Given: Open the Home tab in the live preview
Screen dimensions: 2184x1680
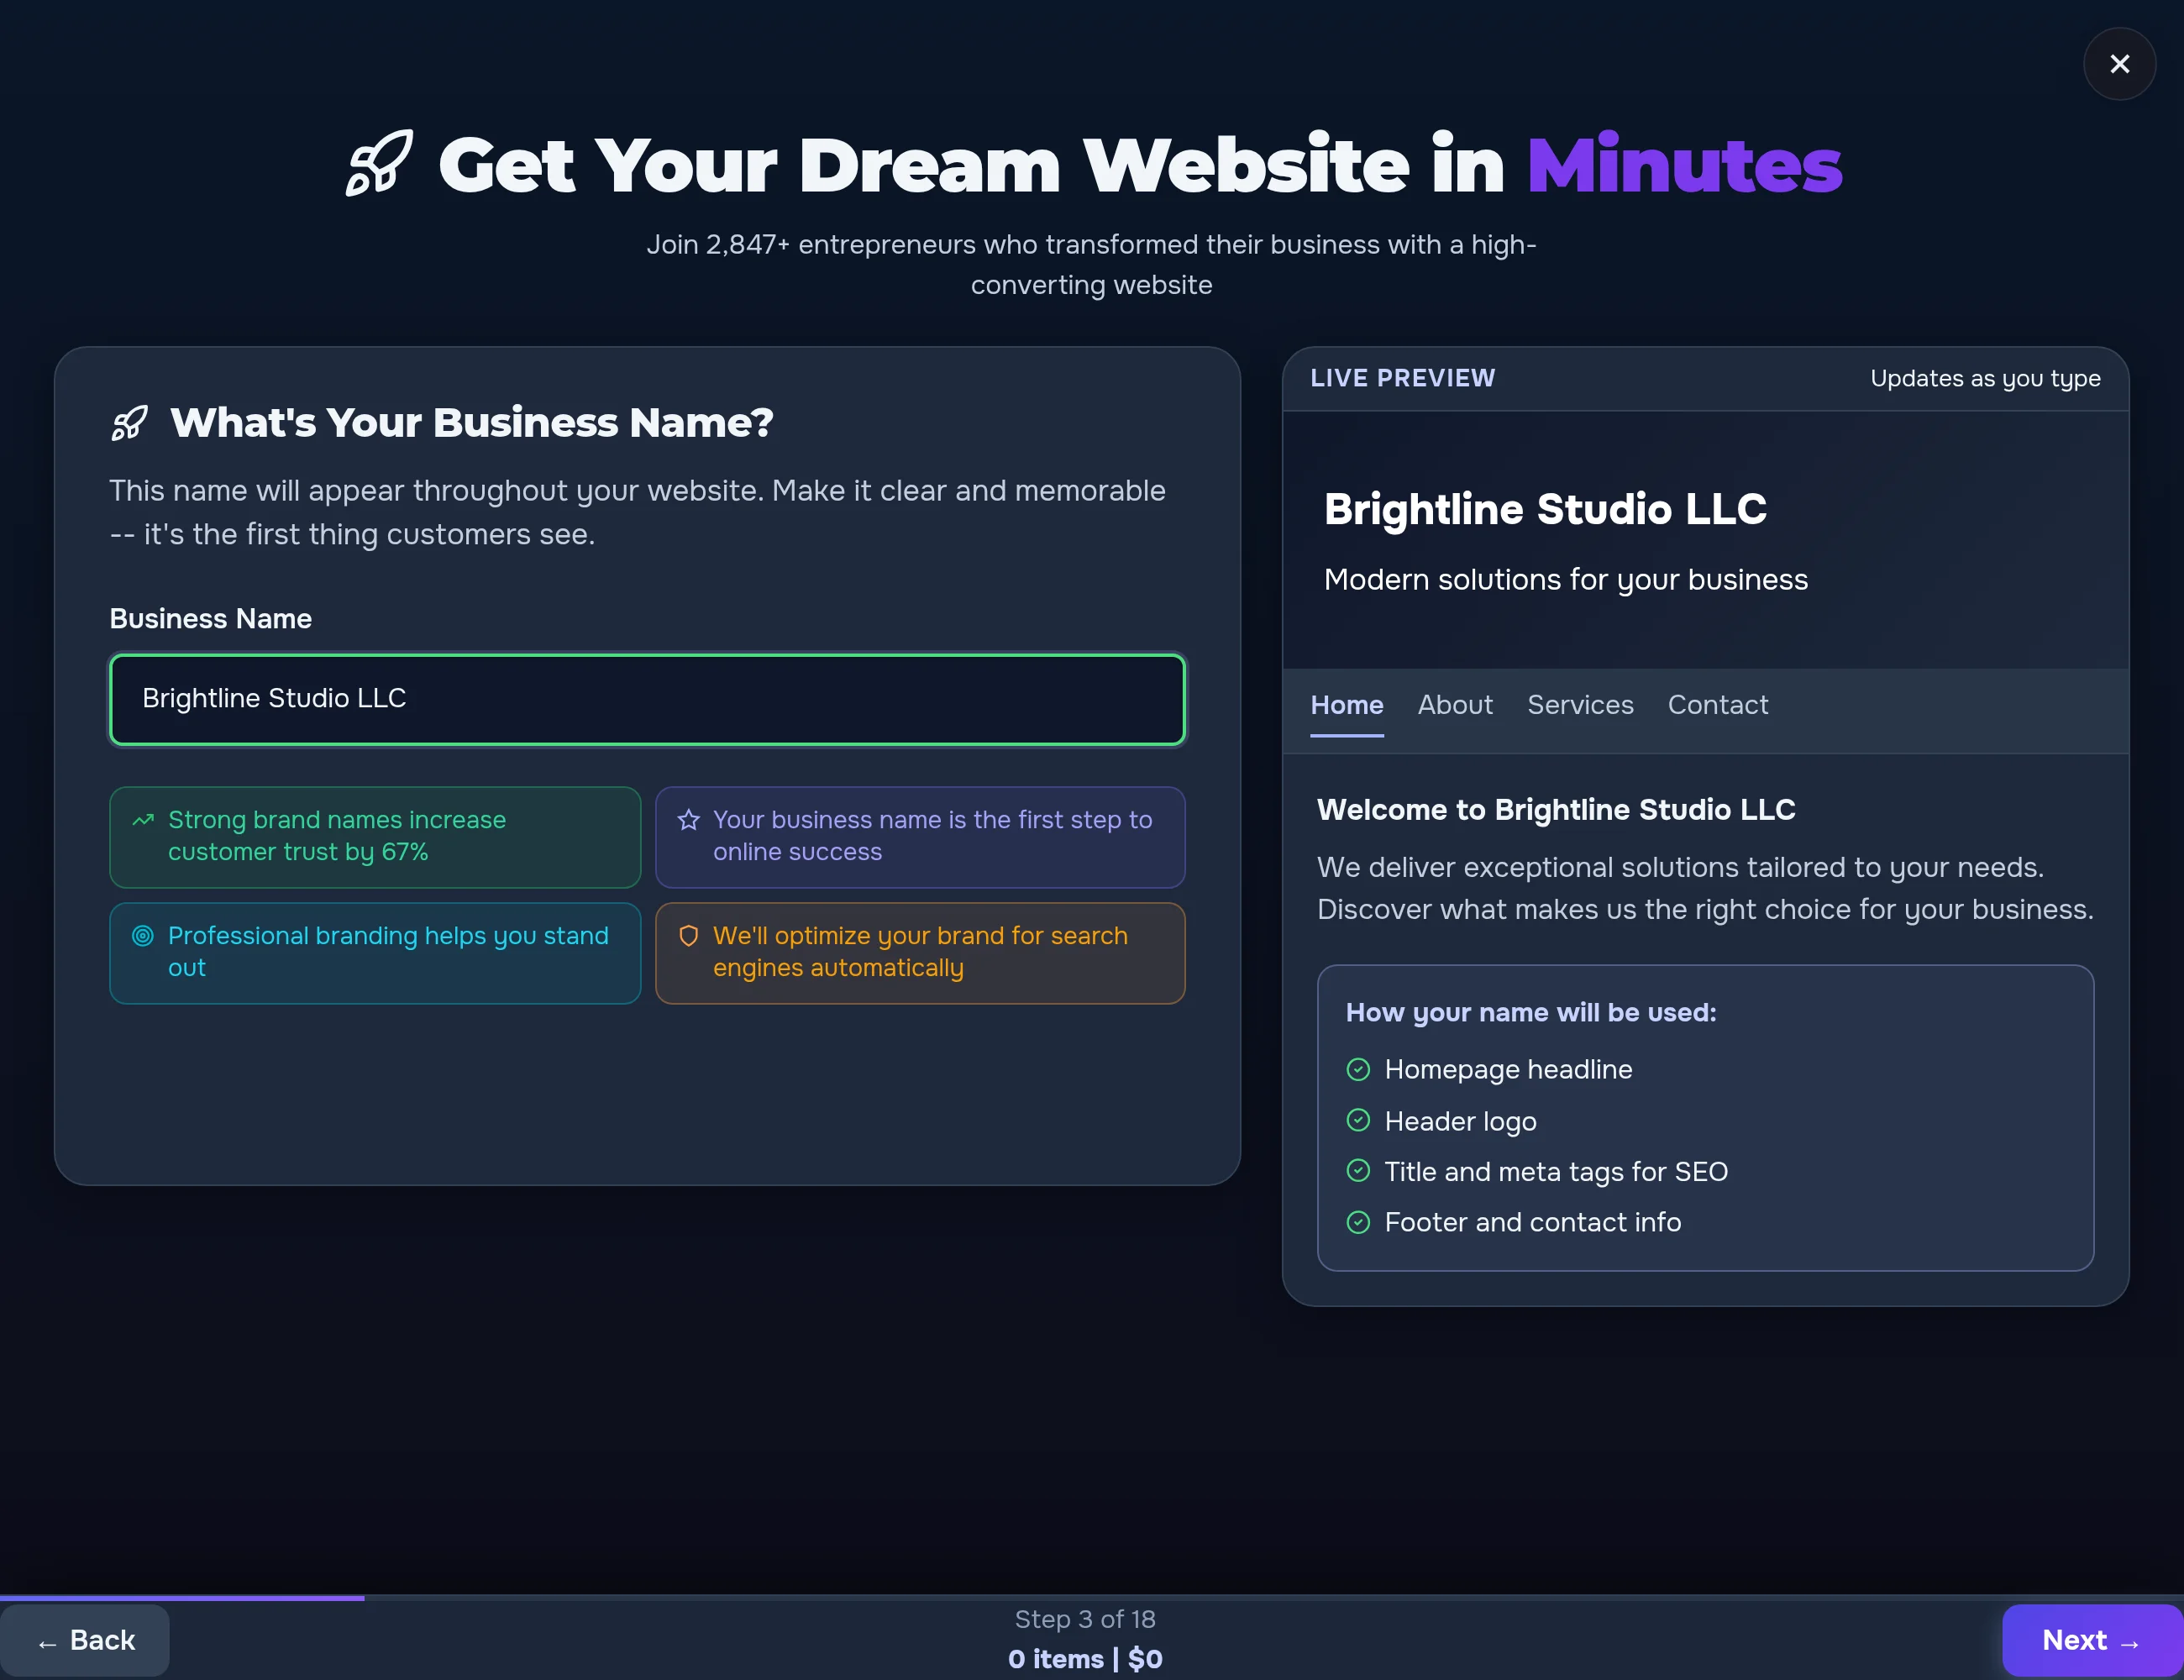Looking at the screenshot, I should click(1346, 705).
